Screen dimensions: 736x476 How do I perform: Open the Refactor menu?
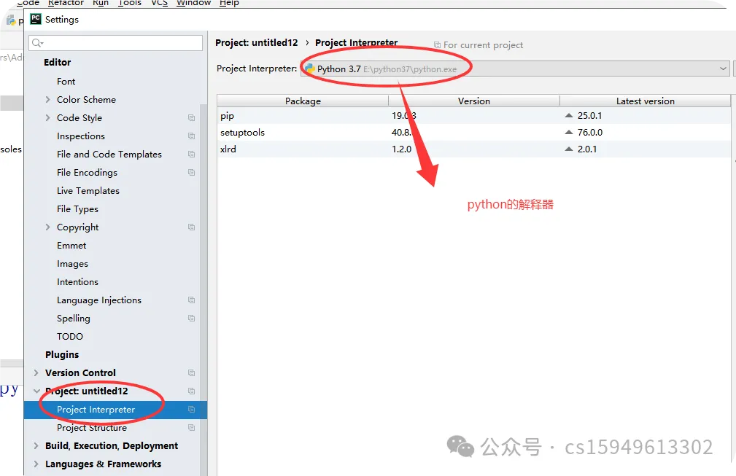click(x=66, y=3)
